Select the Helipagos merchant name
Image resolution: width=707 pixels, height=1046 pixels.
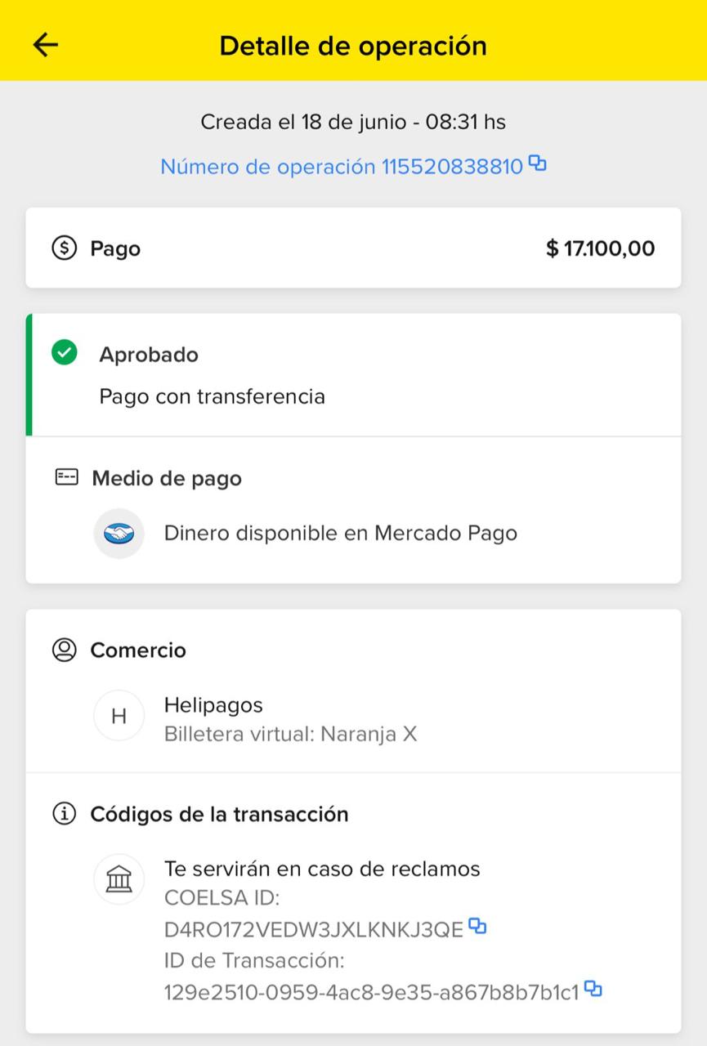(x=213, y=704)
